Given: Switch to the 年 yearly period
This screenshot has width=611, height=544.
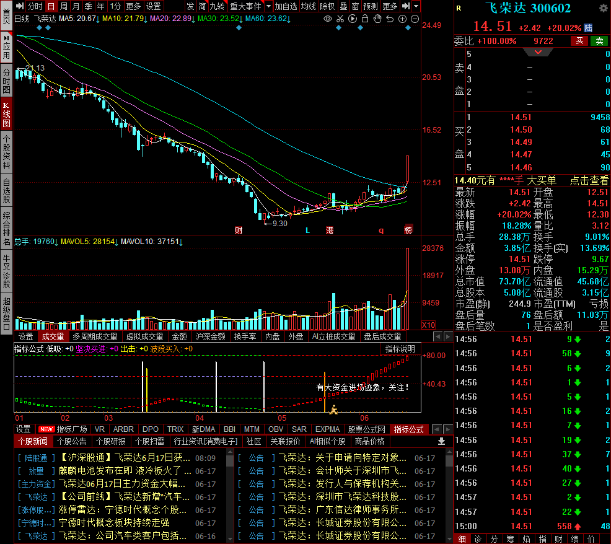Looking at the screenshot, I should click(100, 6).
